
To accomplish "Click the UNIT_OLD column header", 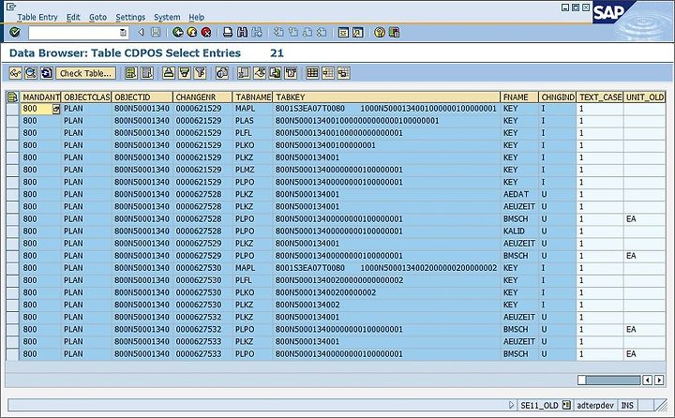I will [644, 97].
